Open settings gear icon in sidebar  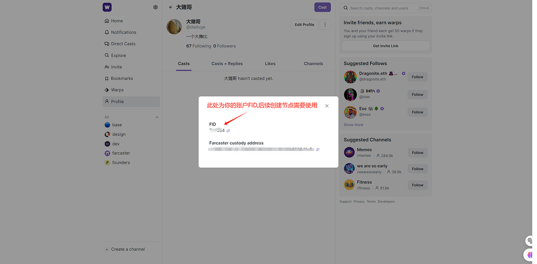(155, 7)
